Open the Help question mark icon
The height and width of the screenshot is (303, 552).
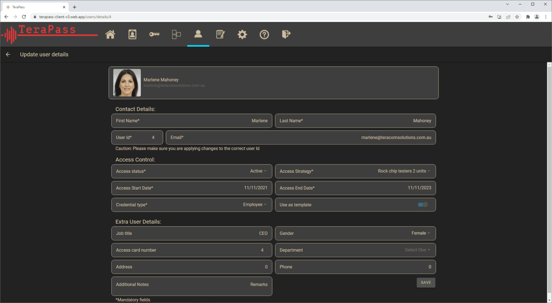pos(264,34)
